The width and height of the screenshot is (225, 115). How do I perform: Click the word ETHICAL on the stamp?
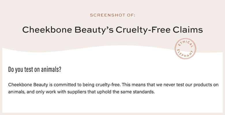tap(186, 43)
